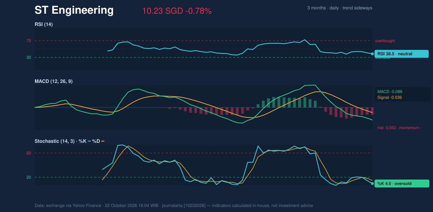Click the 3 months daily trend sideways label
433x212 pixels.
(x=340, y=8)
